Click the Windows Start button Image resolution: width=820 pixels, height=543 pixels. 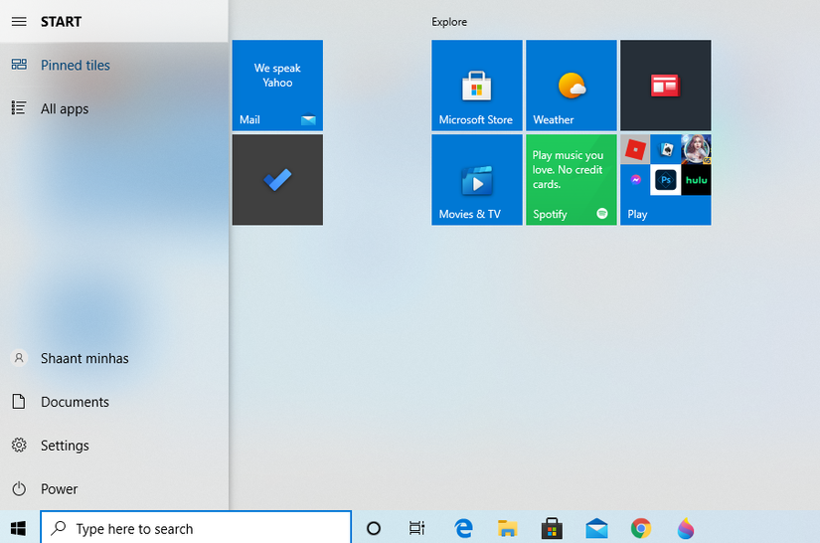tap(18, 528)
